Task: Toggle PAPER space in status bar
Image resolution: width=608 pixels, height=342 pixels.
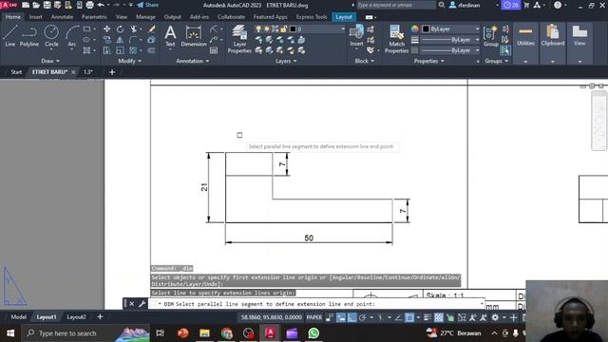Action: (x=314, y=317)
